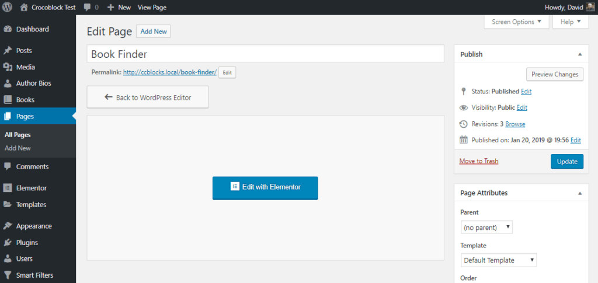Open Elementor from the sidebar icon
This screenshot has height=283, width=598.
point(8,188)
